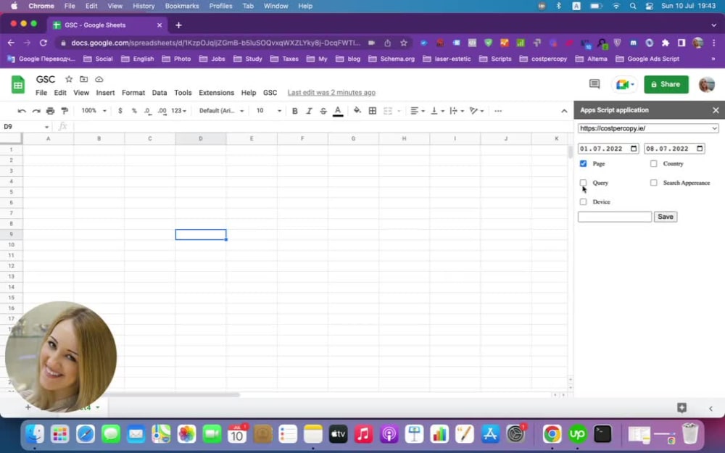The height and width of the screenshot is (453, 725).
Task: Click the Save button in sidebar
Action: coord(666,217)
